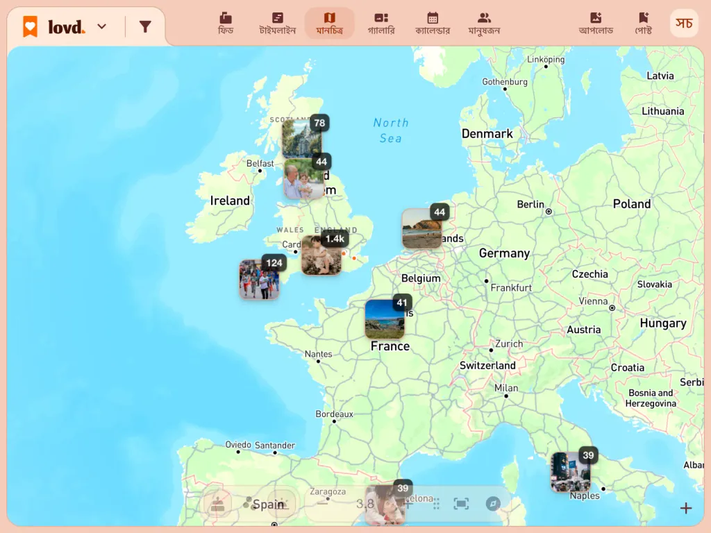711x533 pixels.
Task: Open the টাইমলাইন tab
Action: 277,24
